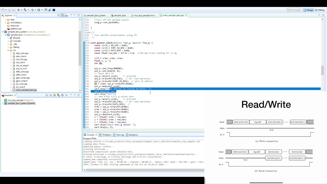Click the Collapse All icon in Explorer
The height and width of the screenshot is (184, 327).
point(59,15)
